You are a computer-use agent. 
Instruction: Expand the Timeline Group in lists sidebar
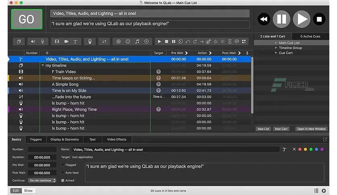point(276,48)
